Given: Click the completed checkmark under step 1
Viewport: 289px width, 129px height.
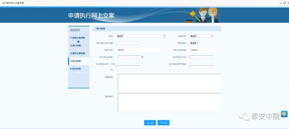Looking at the screenshot, I should [78, 41].
